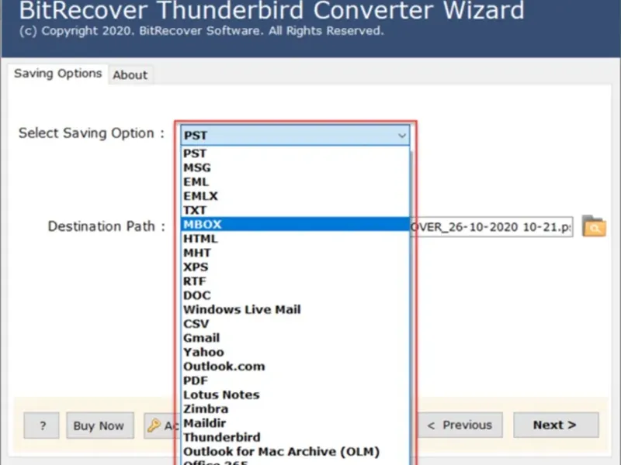Select Zimbra in the saving list
The width and height of the screenshot is (621, 465).
[295, 409]
